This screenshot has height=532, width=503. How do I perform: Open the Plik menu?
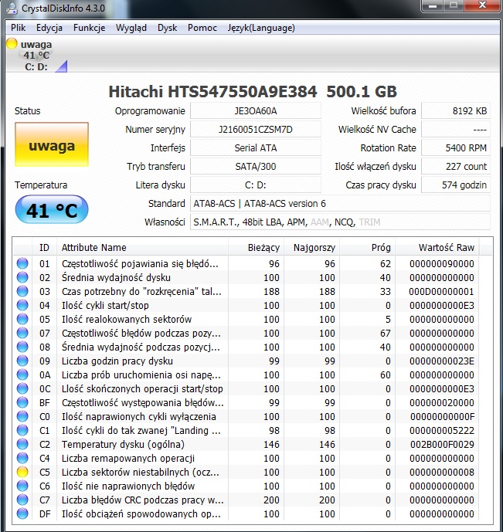click(x=18, y=28)
